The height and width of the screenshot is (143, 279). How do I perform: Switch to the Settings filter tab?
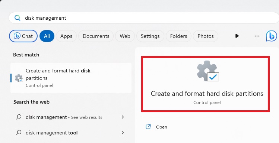[x=150, y=36]
